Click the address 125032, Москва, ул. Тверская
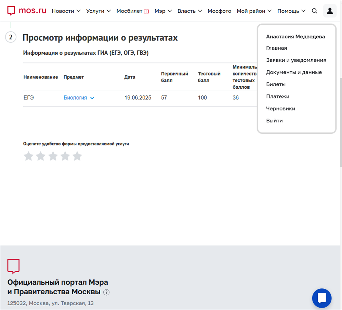Viewport: 342px width, 310px height. (x=50, y=303)
